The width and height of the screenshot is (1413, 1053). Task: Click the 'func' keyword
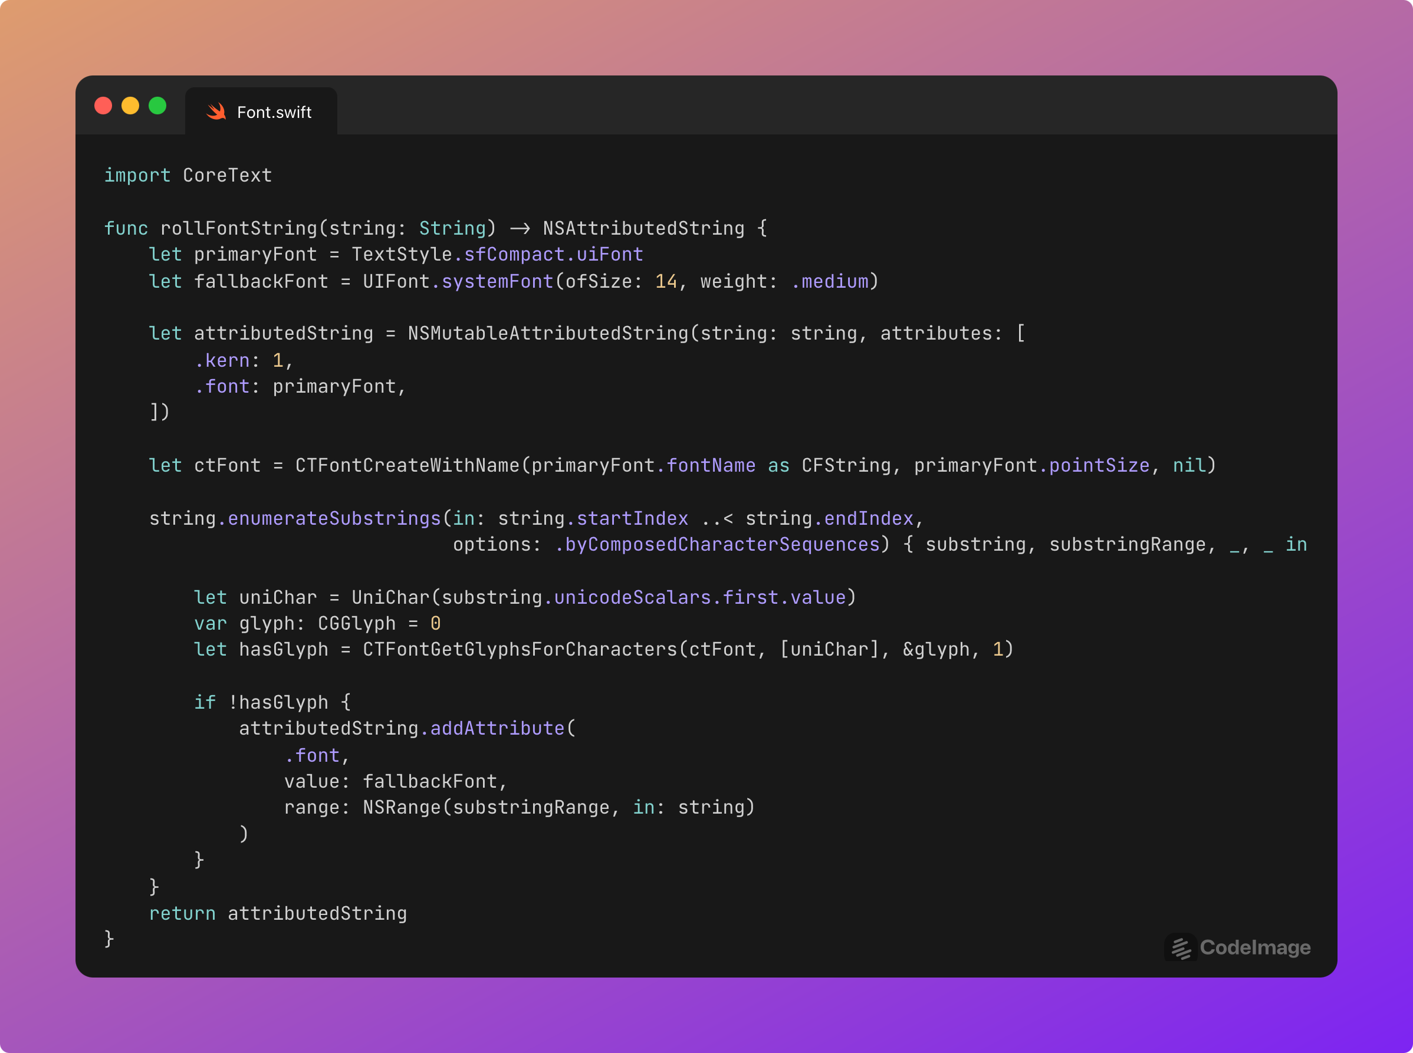[x=126, y=228]
